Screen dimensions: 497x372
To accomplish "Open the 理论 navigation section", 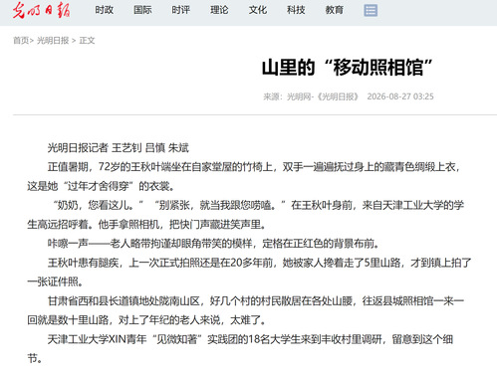I will pyautogui.click(x=219, y=10).
